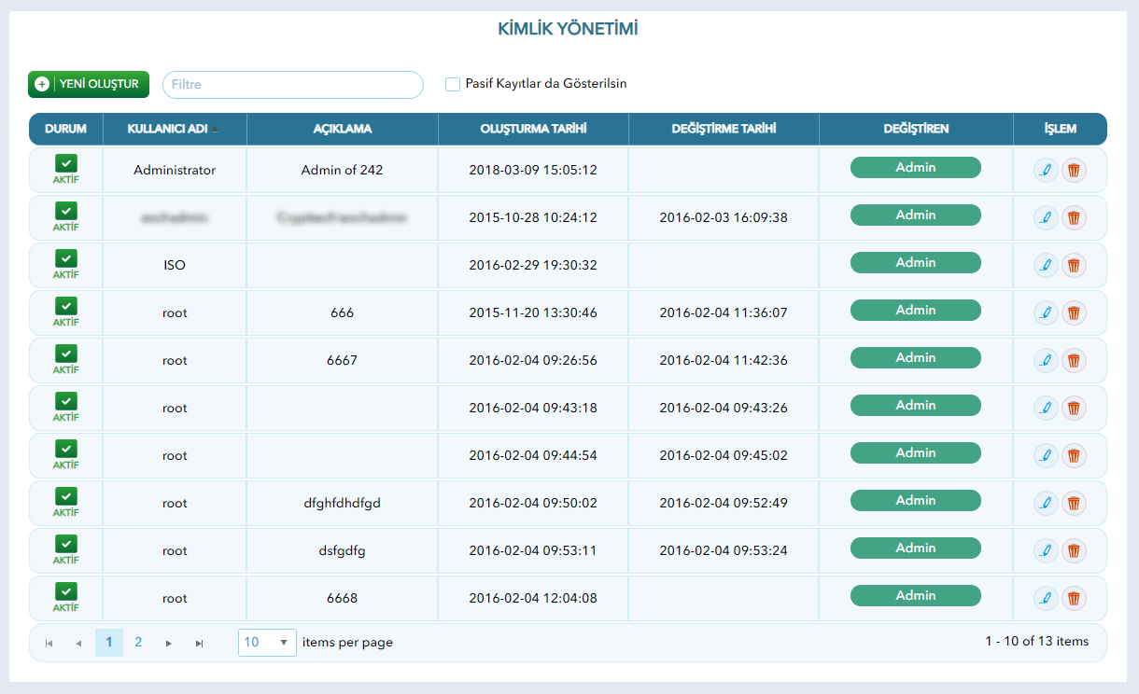The image size is (1139, 694).
Task: Edit the root record described 666
Action: pos(1046,312)
